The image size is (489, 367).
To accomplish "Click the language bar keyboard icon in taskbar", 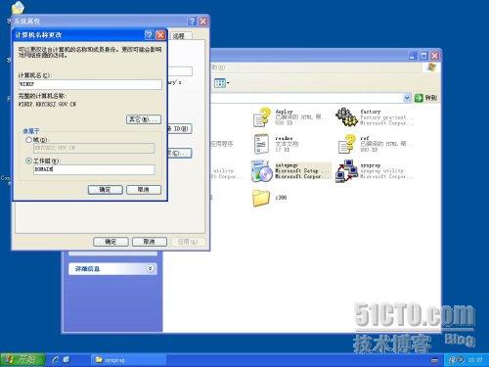I will coord(434,360).
